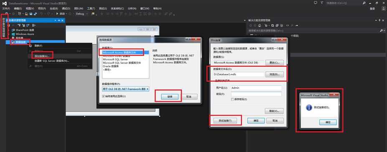387x152 pixels.
Task: Click the notifications filter funnel icon
Action: pyautogui.click(x=322, y=3)
